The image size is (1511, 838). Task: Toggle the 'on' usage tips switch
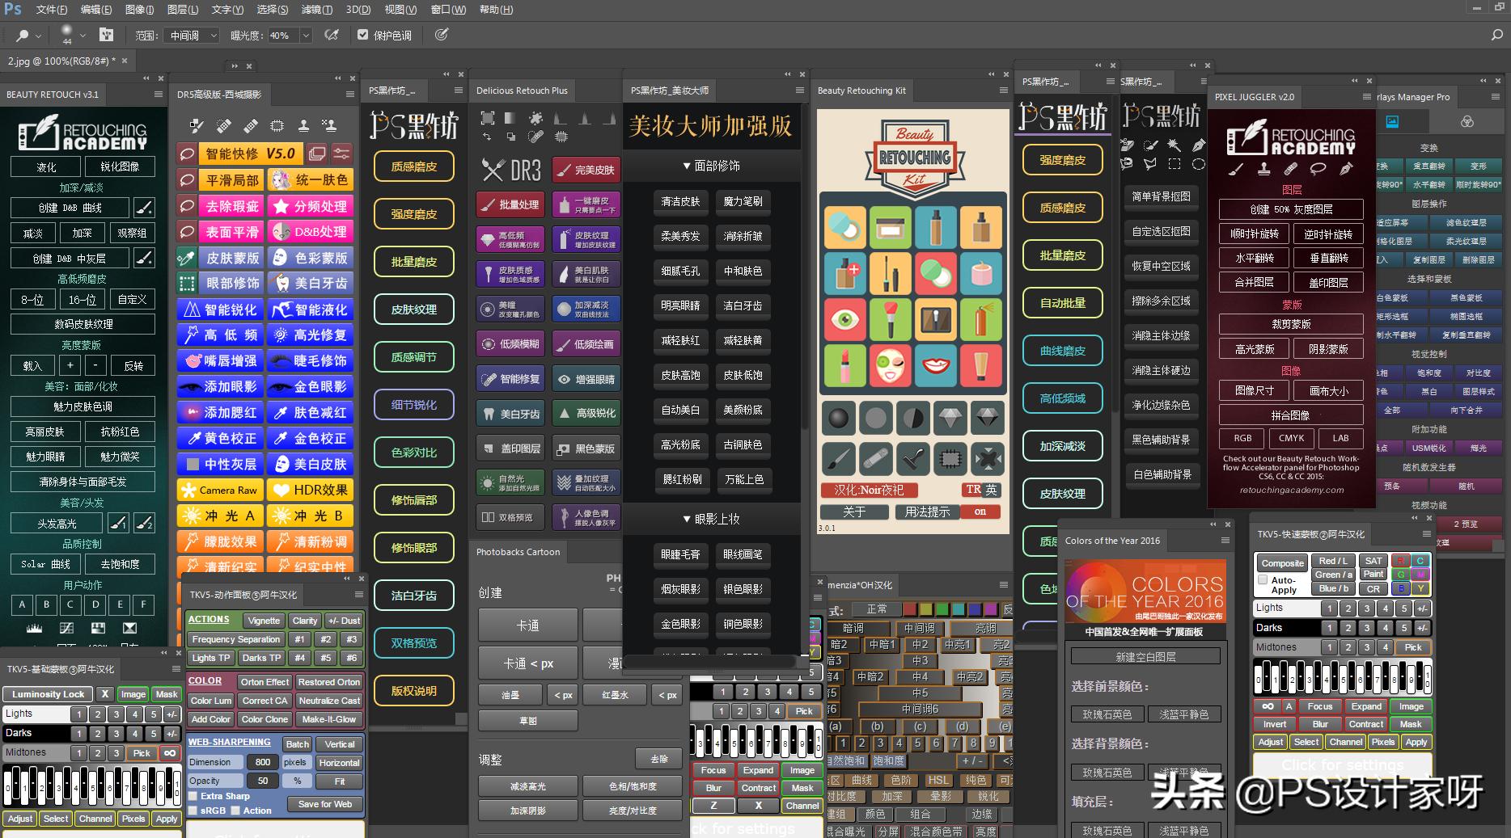pos(980,512)
